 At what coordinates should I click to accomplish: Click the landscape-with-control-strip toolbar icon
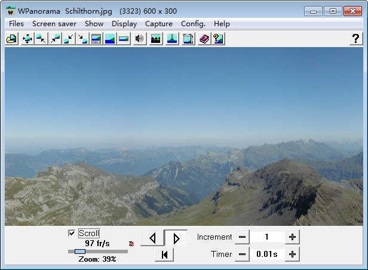[x=96, y=39]
